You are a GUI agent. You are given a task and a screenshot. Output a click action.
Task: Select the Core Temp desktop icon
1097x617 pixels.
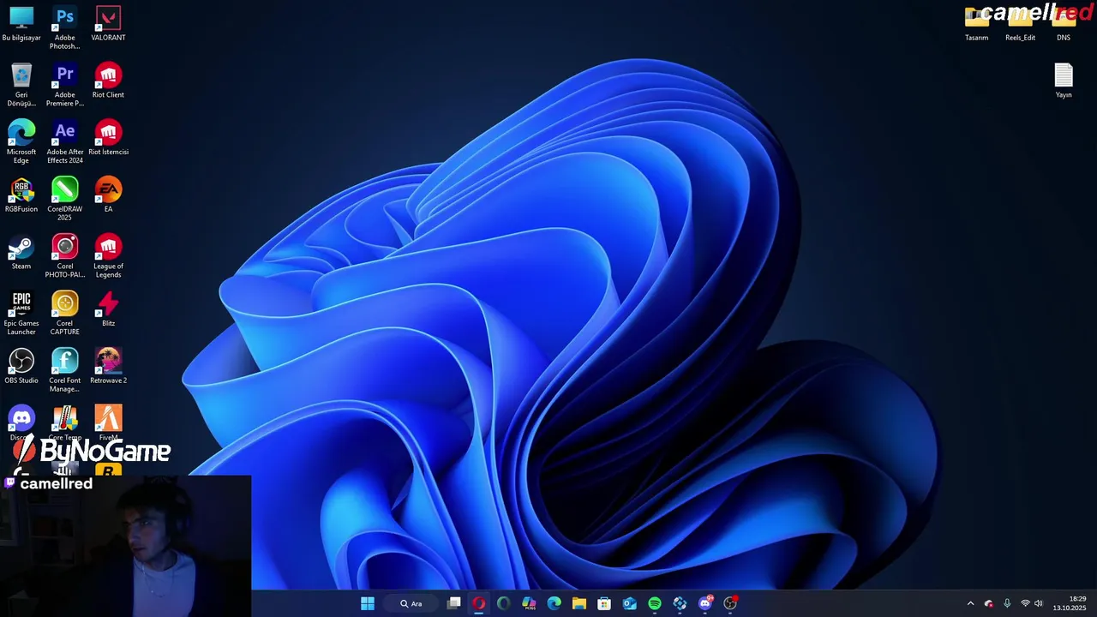click(64, 418)
